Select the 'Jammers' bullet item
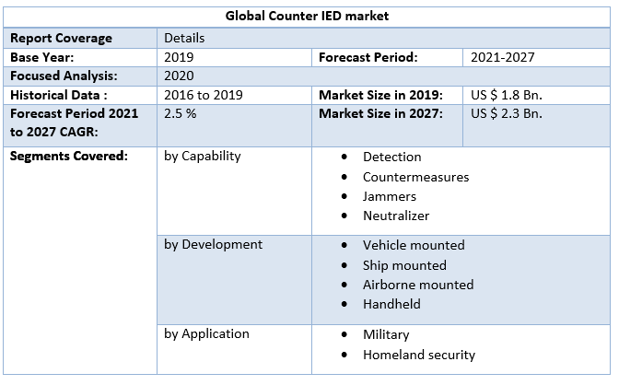The image size is (642, 385). point(389,196)
